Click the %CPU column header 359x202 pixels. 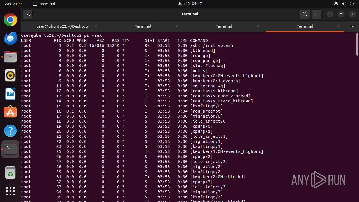69,40
